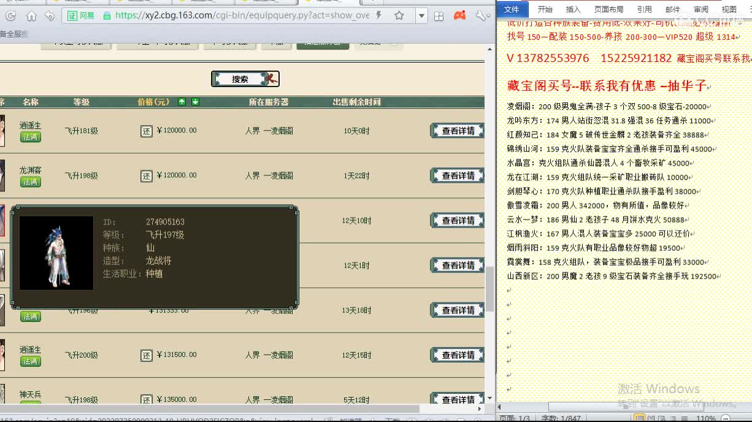Screen dimensions: 752x422
Task: Click the 傲雪凌霜 listing line in Word
Action: [597, 205]
